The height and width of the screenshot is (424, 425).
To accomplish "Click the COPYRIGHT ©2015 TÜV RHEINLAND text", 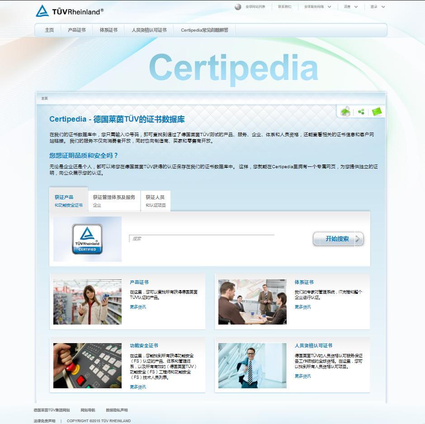I will coord(99,421).
